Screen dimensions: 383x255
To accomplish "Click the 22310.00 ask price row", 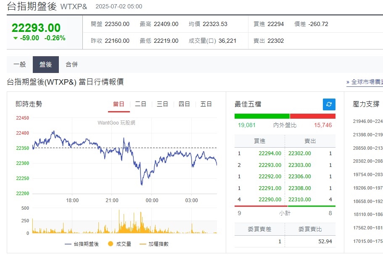I will [300, 200].
